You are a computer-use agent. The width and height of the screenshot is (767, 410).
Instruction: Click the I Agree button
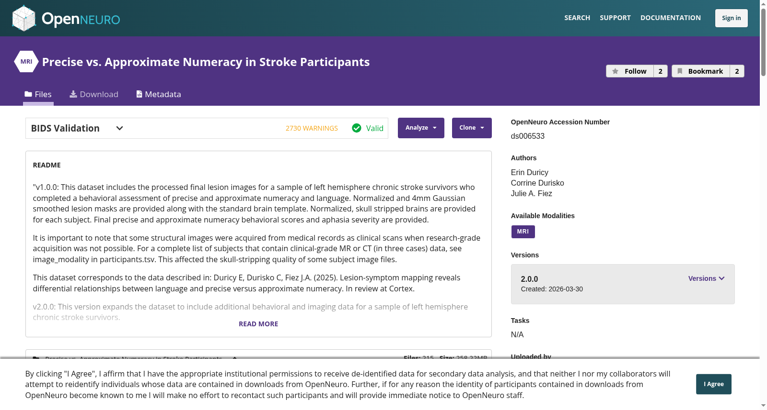[x=714, y=384]
